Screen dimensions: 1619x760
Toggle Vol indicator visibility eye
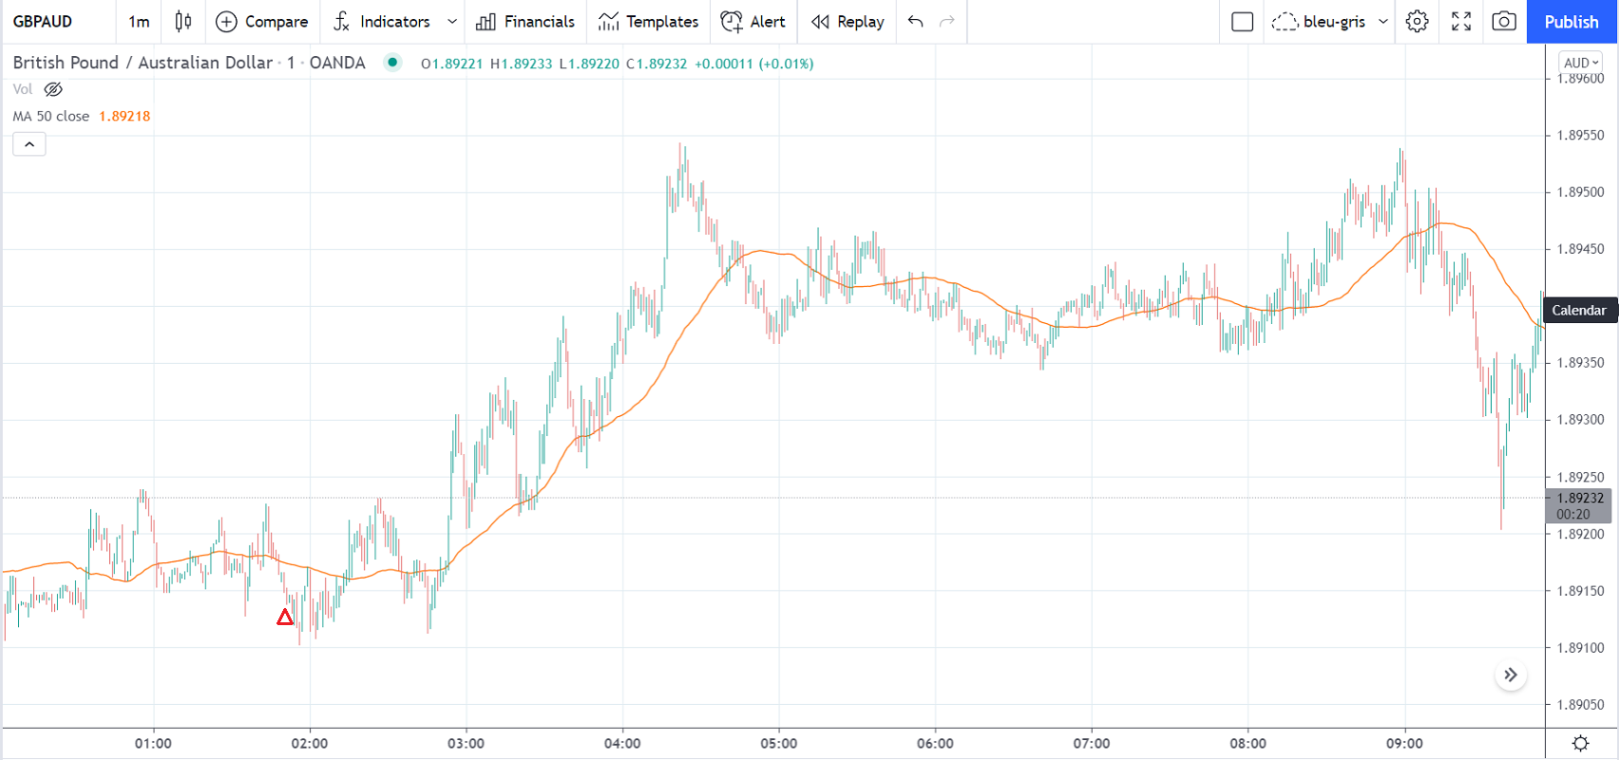[53, 89]
